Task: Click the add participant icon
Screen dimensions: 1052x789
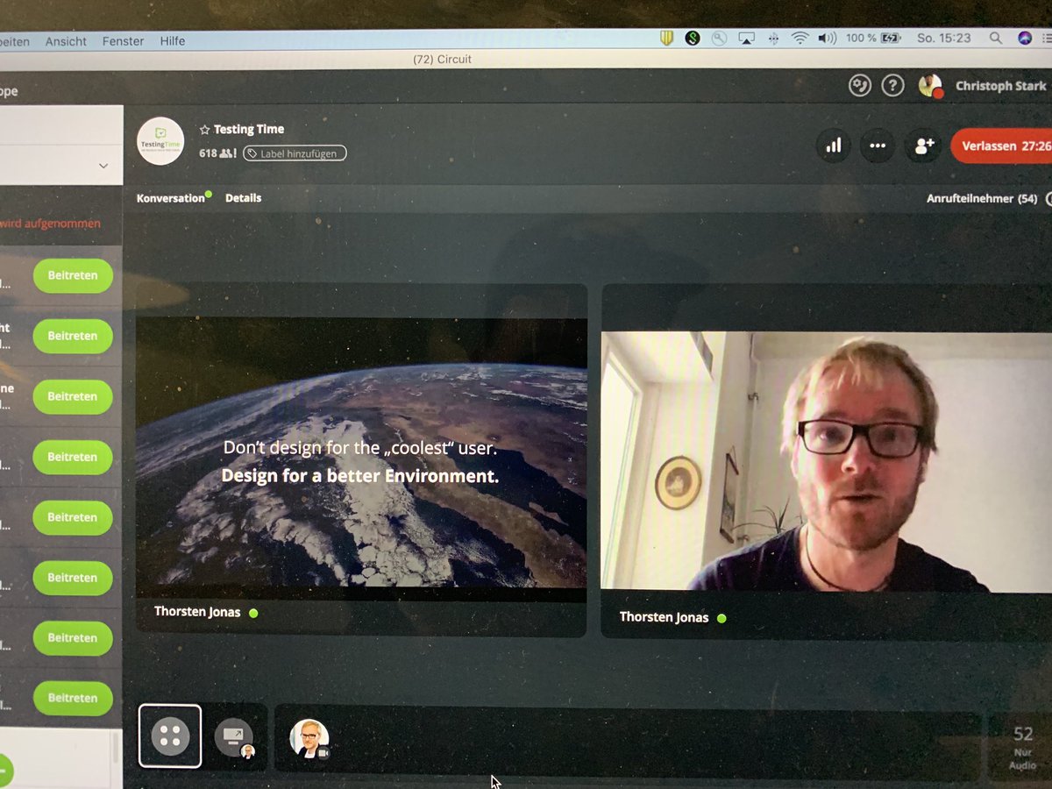Action: (x=923, y=146)
